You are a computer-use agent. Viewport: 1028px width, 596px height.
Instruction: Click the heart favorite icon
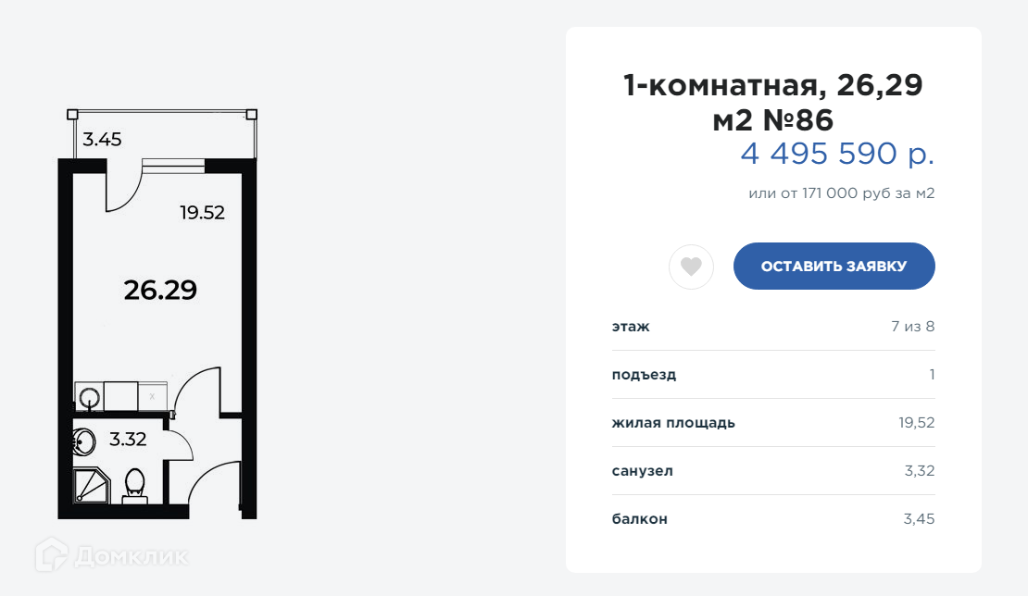(x=691, y=267)
